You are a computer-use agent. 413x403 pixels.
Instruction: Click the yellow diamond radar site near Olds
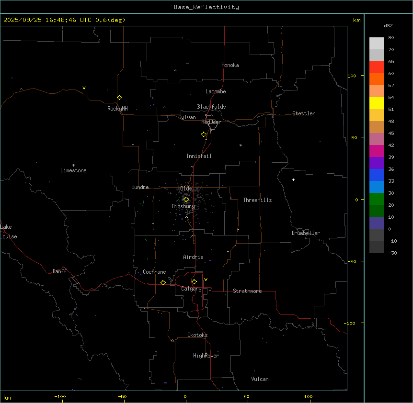[186, 199]
